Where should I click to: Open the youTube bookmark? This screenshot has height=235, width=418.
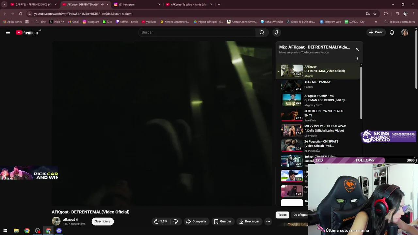pos(149,22)
